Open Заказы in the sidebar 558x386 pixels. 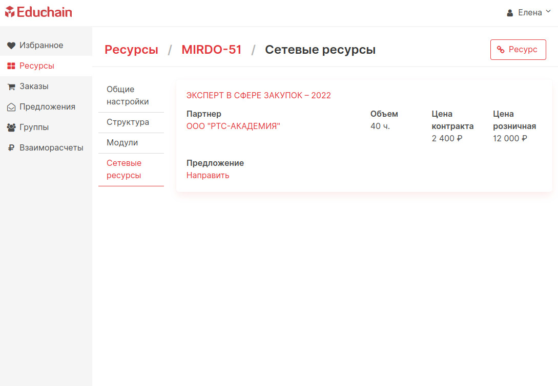[x=46, y=87]
